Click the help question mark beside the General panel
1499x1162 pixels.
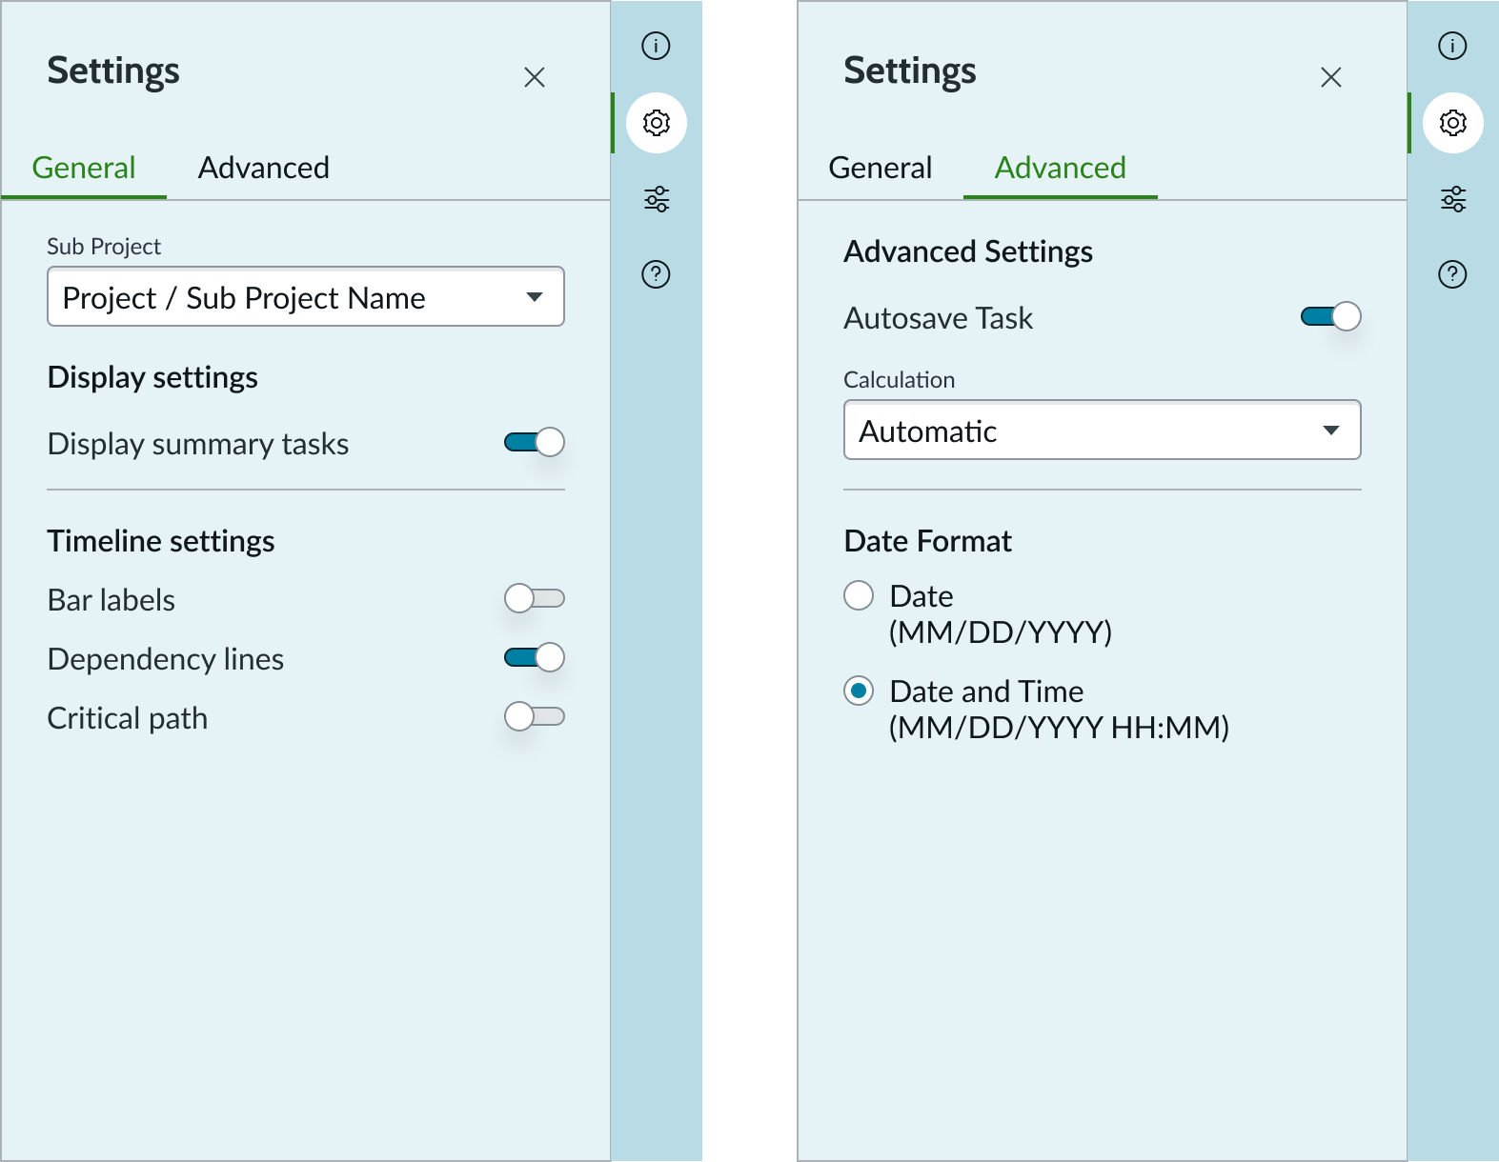(x=656, y=274)
